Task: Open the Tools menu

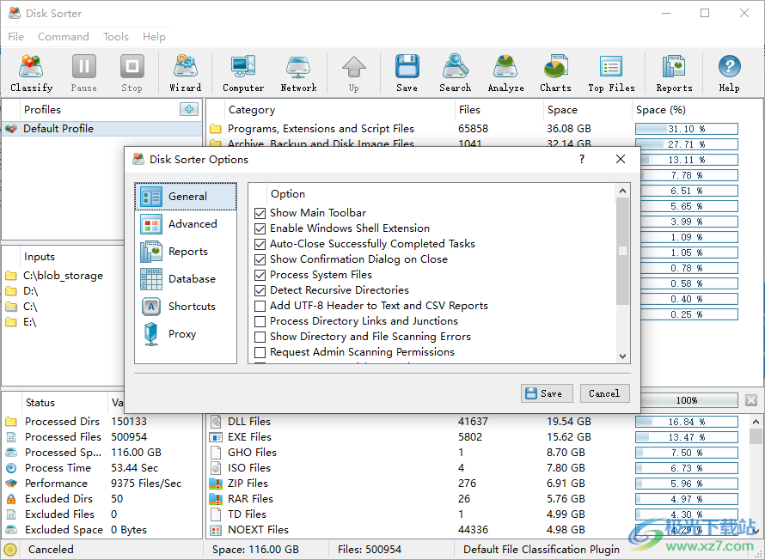Action: 116,37
